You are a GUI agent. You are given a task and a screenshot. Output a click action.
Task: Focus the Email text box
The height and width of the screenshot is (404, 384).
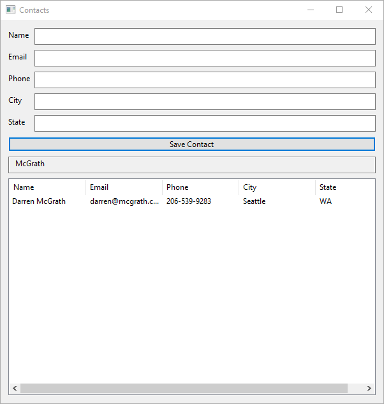[205, 58]
